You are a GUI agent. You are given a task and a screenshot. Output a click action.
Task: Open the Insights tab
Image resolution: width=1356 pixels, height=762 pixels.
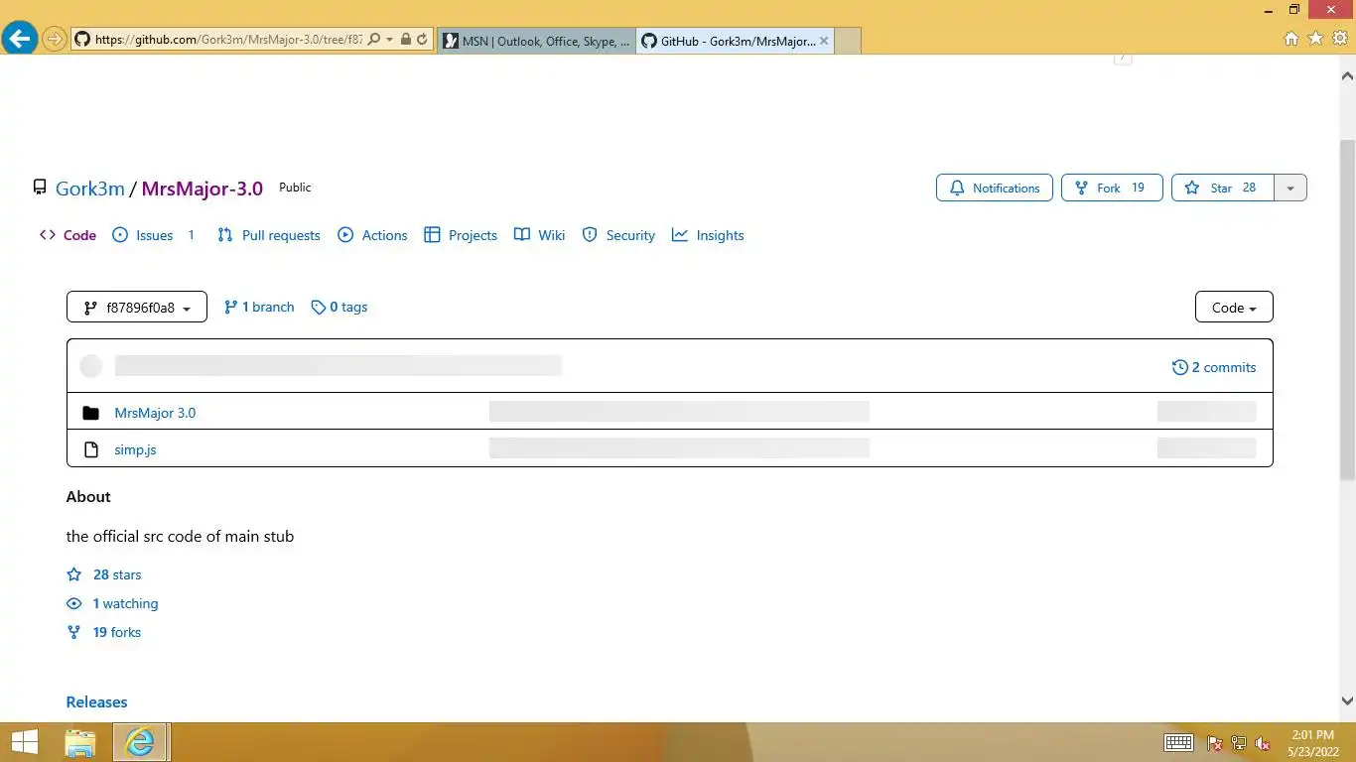708,235
